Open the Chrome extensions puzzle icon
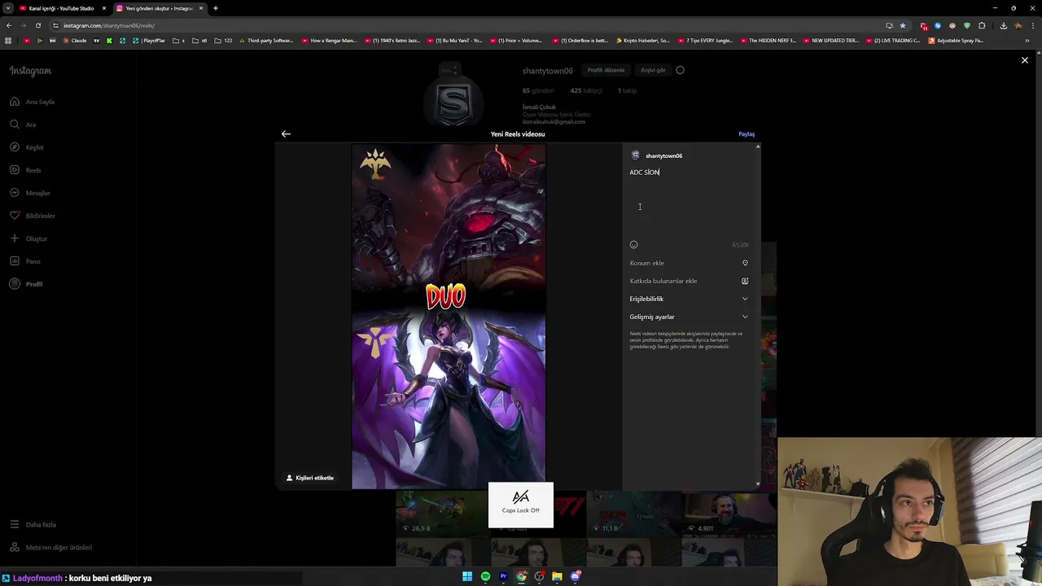 [x=982, y=25]
